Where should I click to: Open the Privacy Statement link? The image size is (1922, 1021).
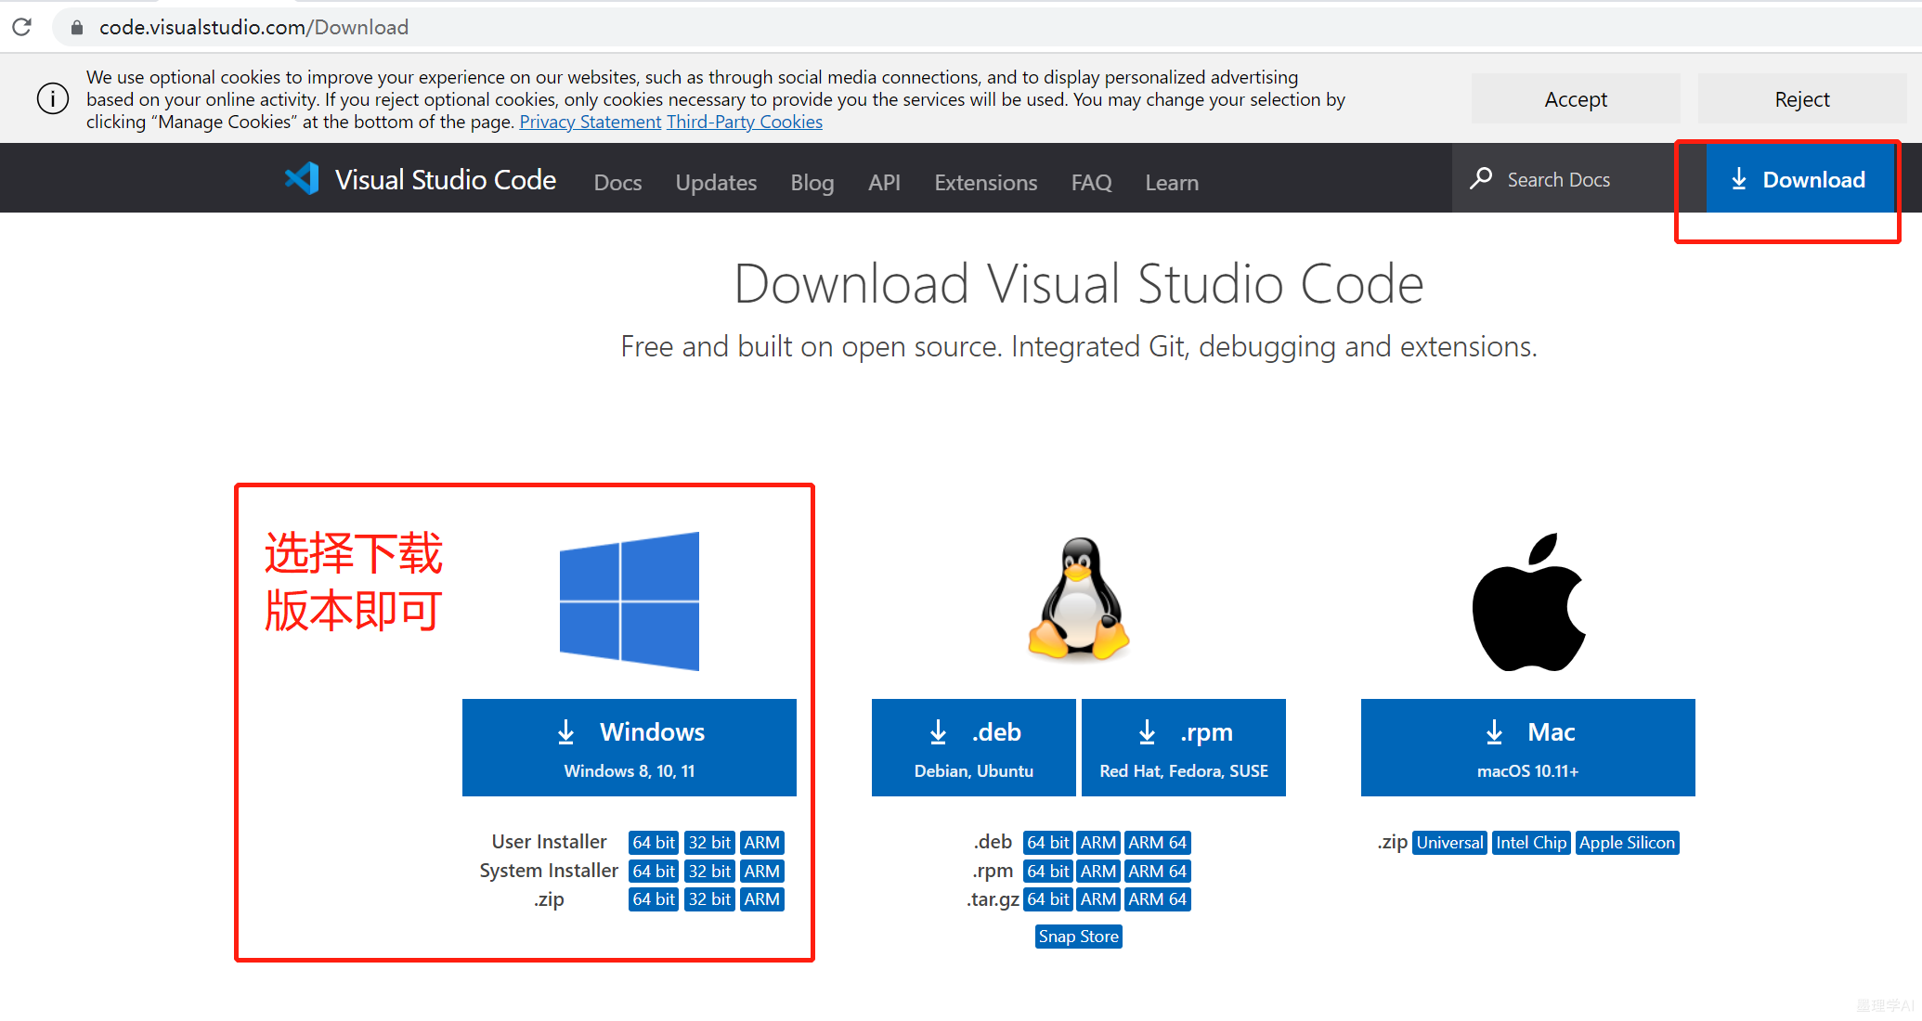tap(591, 122)
